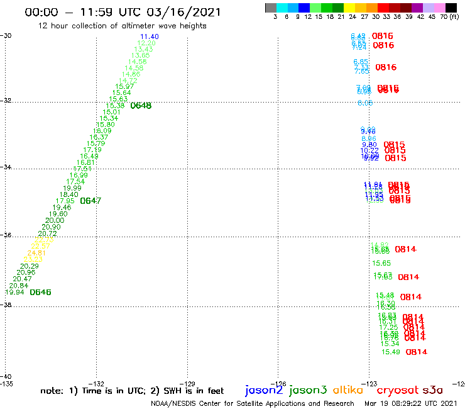Click the altika satellite label
Image resolution: width=465 pixels, height=409 pixels.
(x=347, y=390)
